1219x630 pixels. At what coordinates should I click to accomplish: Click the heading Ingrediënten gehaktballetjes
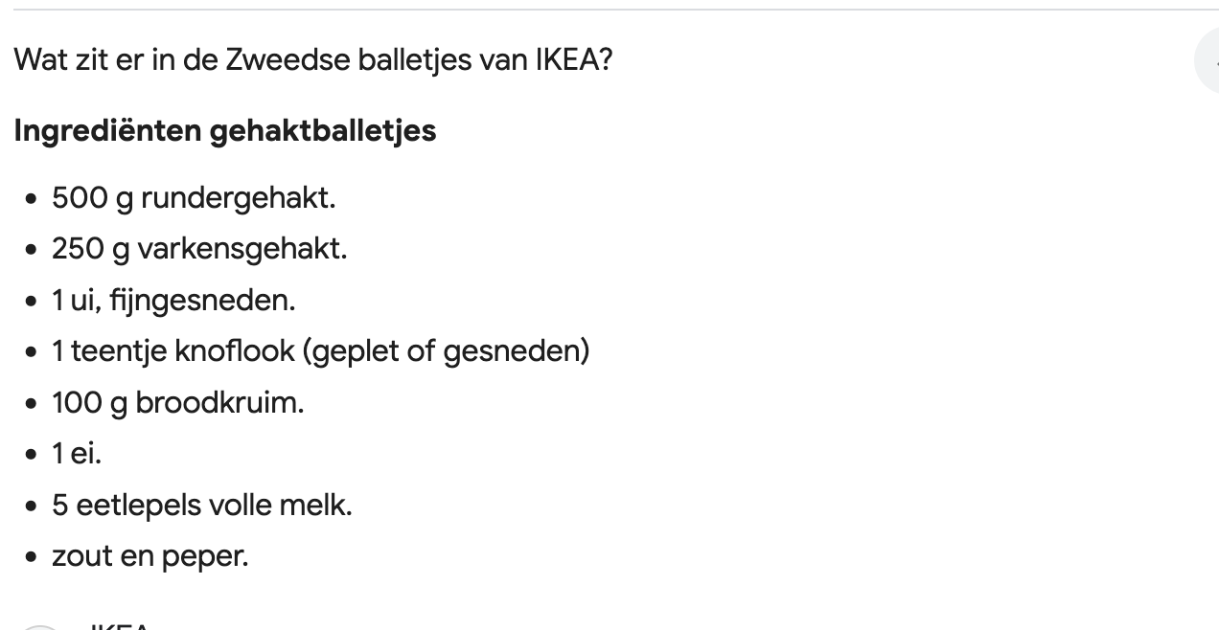(225, 130)
